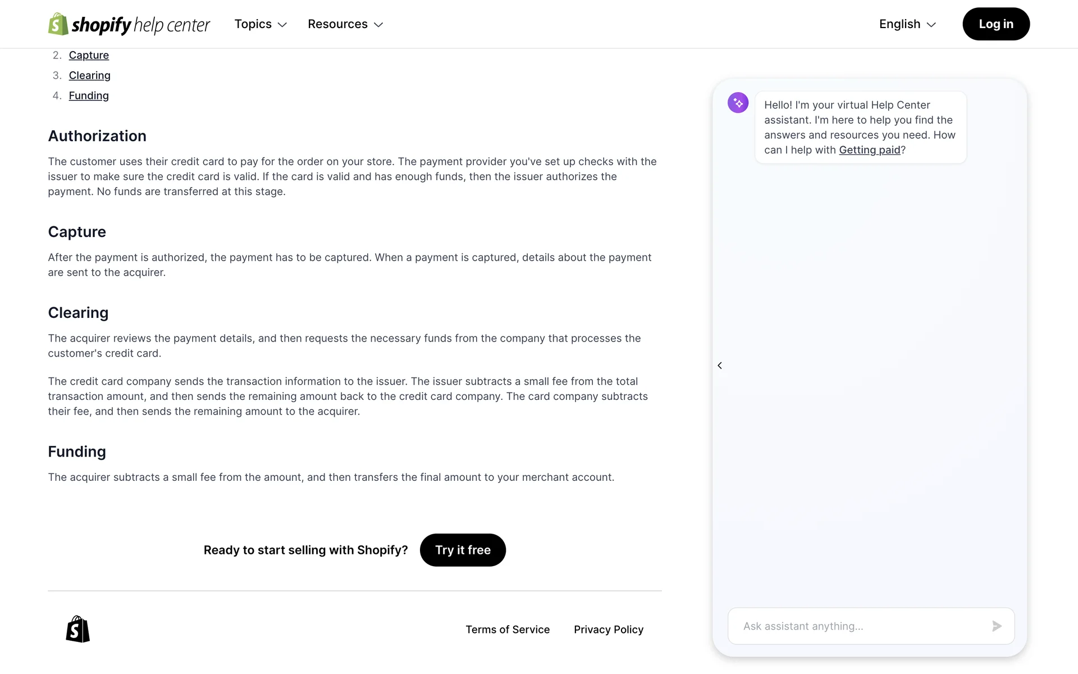
Task: Open the Terms of Service link
Action: point(507,630)
